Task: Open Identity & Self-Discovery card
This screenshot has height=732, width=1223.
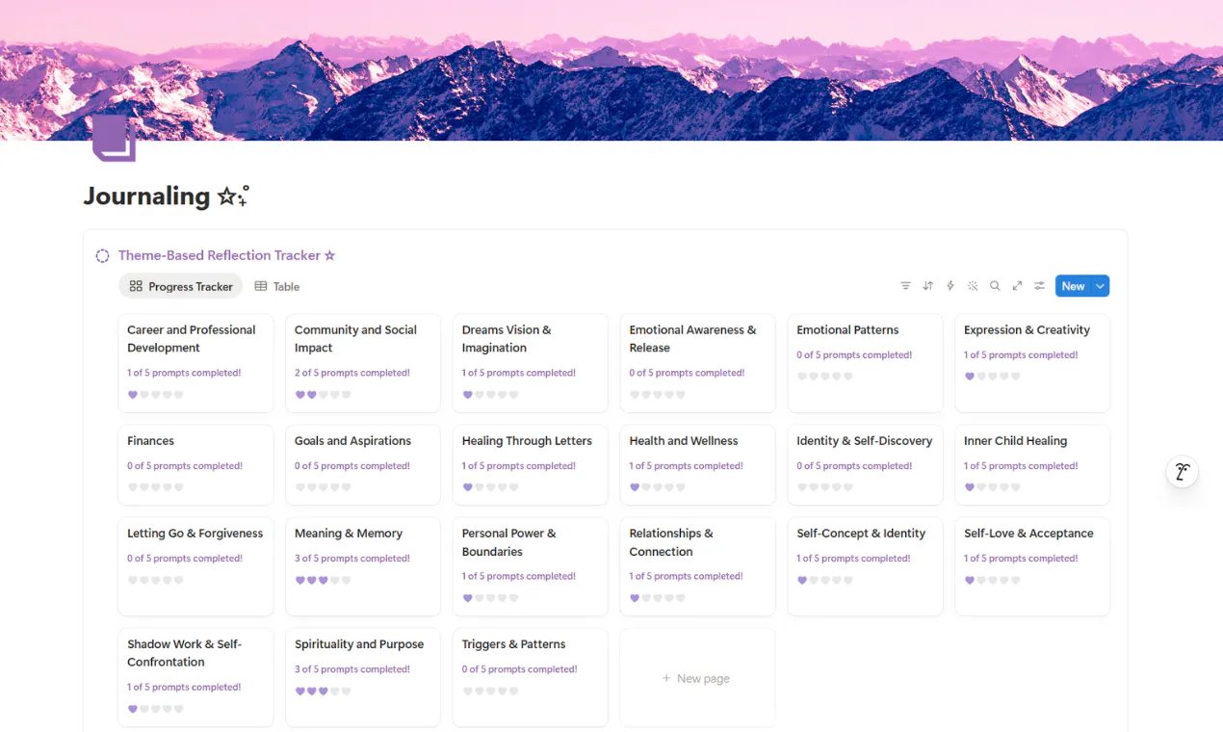Action: coord(865,465)
